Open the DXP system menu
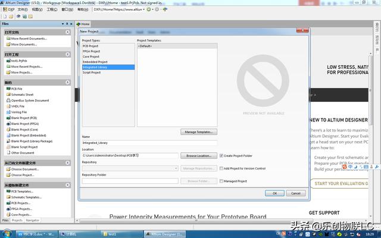The image size is (381, 238). 9,10
